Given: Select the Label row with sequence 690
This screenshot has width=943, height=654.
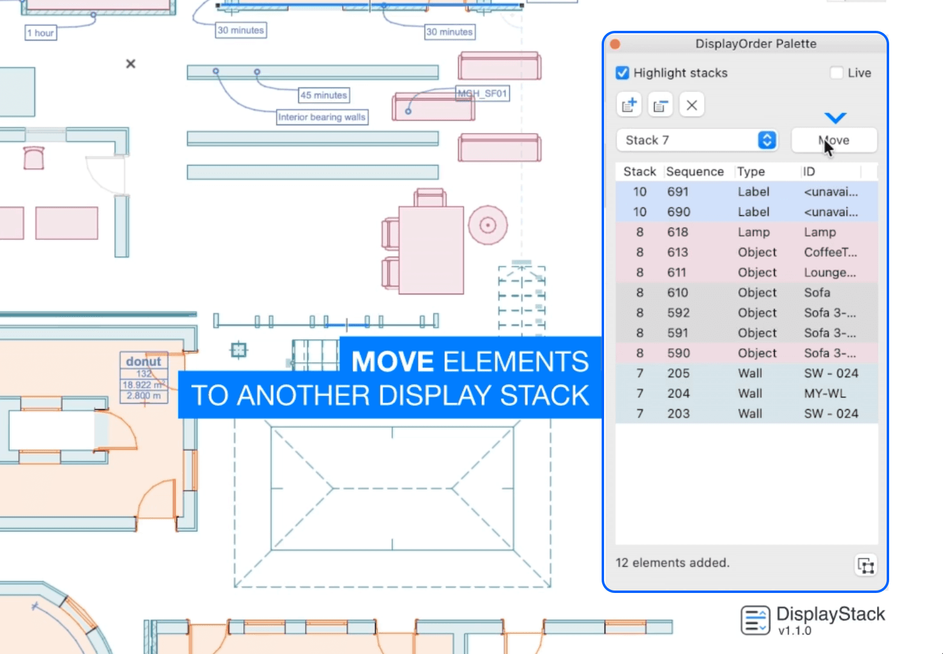Looking at the screenshot, I should [x=747, y=212].
